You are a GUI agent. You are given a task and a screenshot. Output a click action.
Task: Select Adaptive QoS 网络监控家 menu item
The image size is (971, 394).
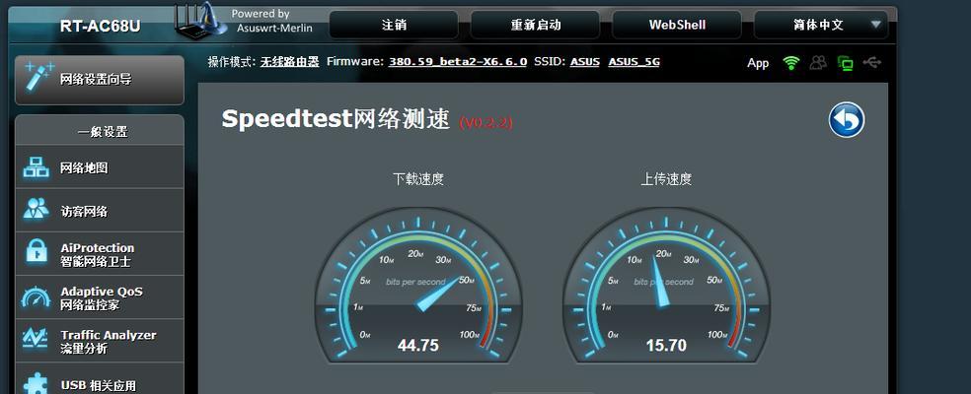coord(100,297)
